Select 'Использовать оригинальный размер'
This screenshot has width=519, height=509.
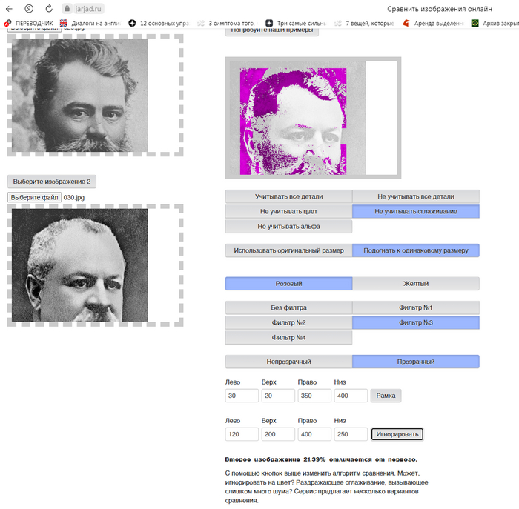pyautogui.click(x=288, y=250)
